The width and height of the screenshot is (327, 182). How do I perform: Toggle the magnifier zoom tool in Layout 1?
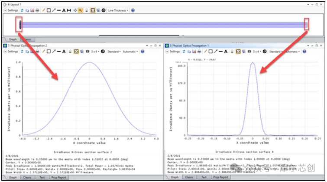tap(80, 10)
